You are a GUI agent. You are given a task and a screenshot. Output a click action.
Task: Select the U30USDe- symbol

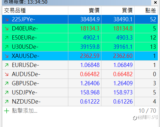coord(25,47)
